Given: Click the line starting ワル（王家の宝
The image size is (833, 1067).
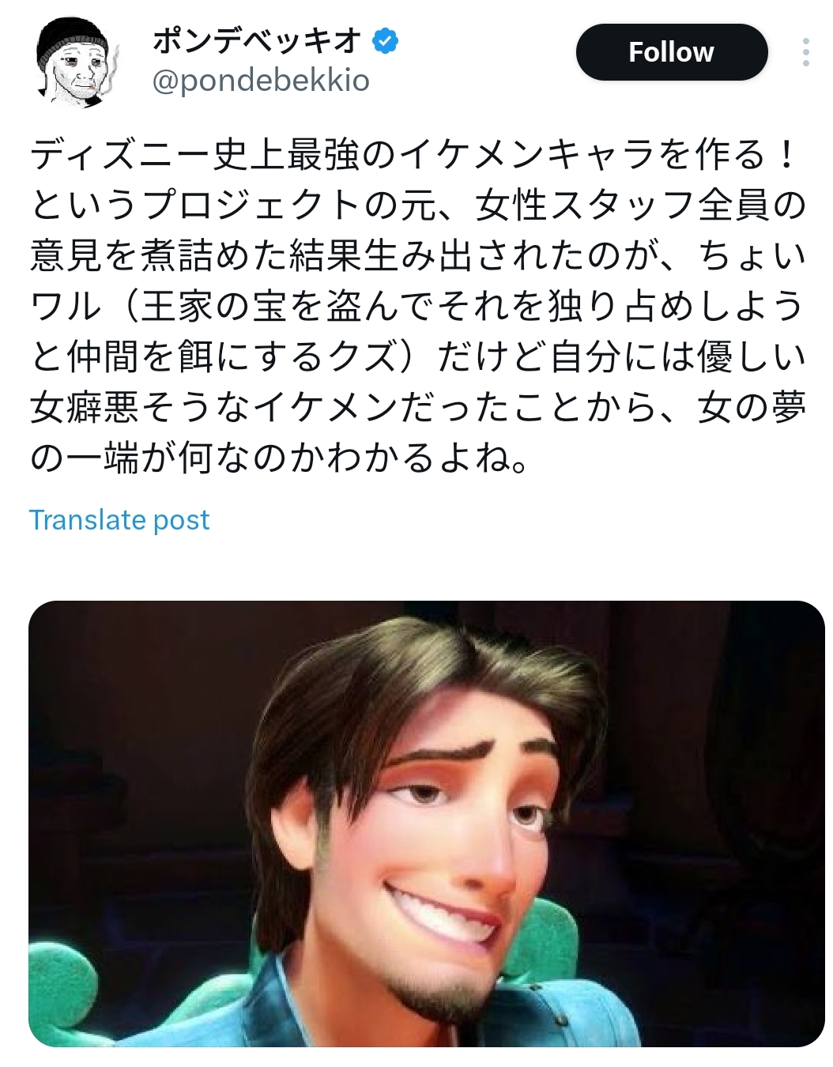Looking at the screenshot, I should click(x=418, y=307).
